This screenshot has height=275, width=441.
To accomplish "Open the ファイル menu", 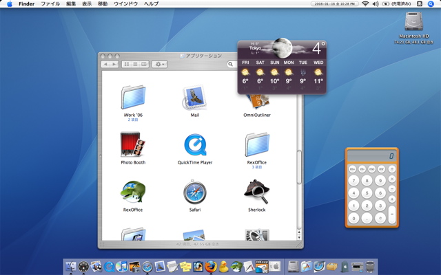I will (x=50, y=3).
